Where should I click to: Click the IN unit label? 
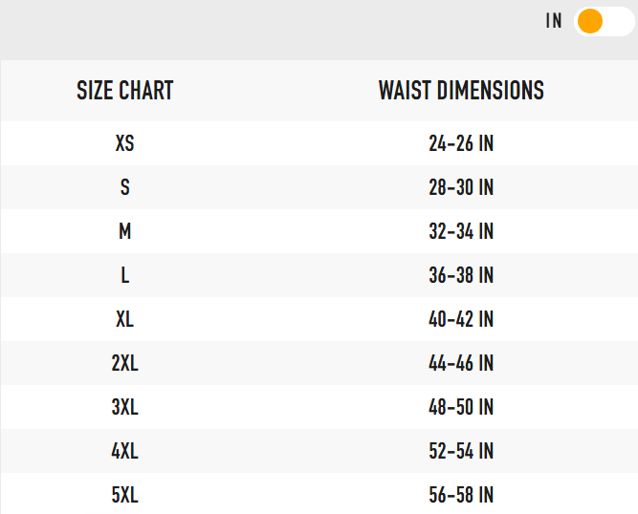[x=554, y=21]
